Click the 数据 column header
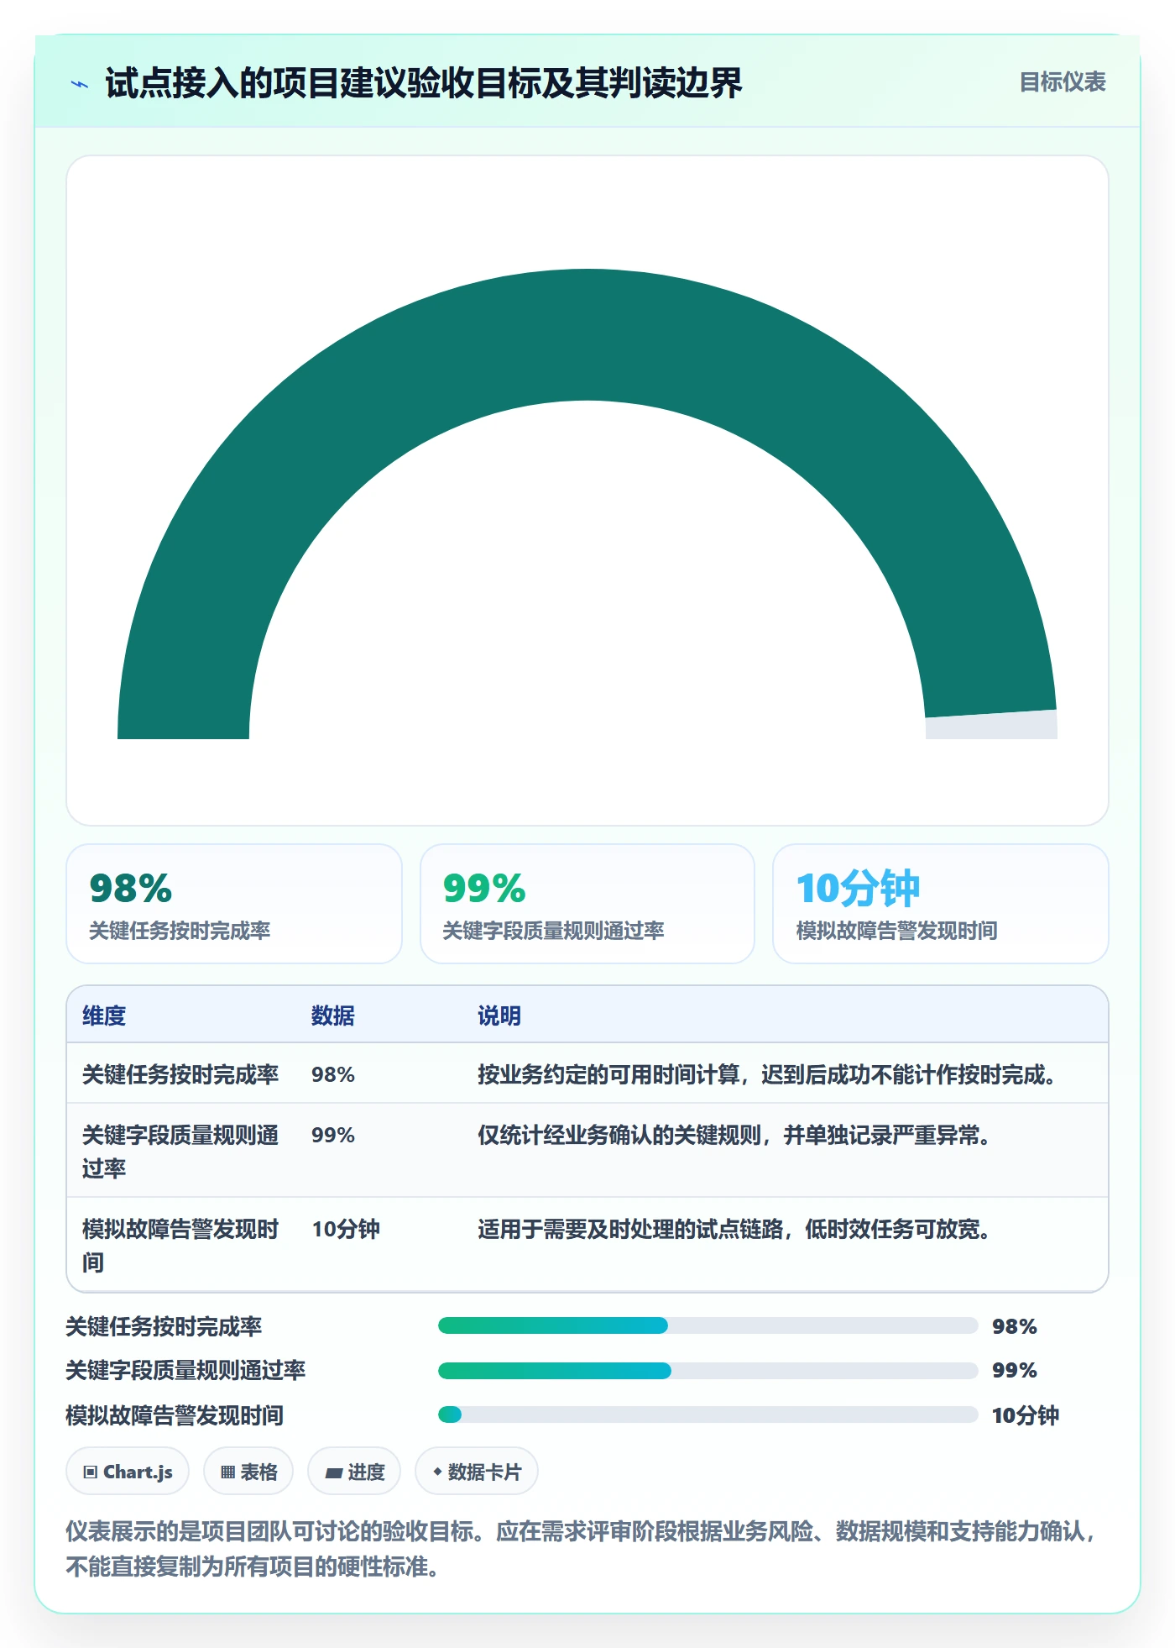Image resolution: width=1175 pixels, height=1648 pixels. pyautogui.click(x=333, y=1016)
